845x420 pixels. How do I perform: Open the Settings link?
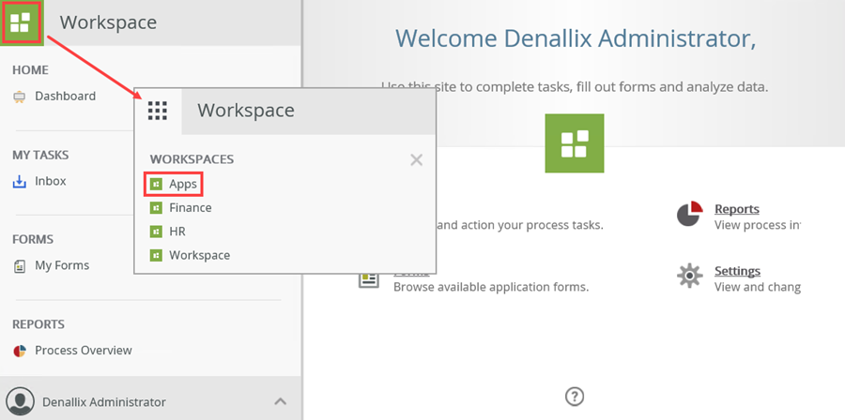(737, 271)
